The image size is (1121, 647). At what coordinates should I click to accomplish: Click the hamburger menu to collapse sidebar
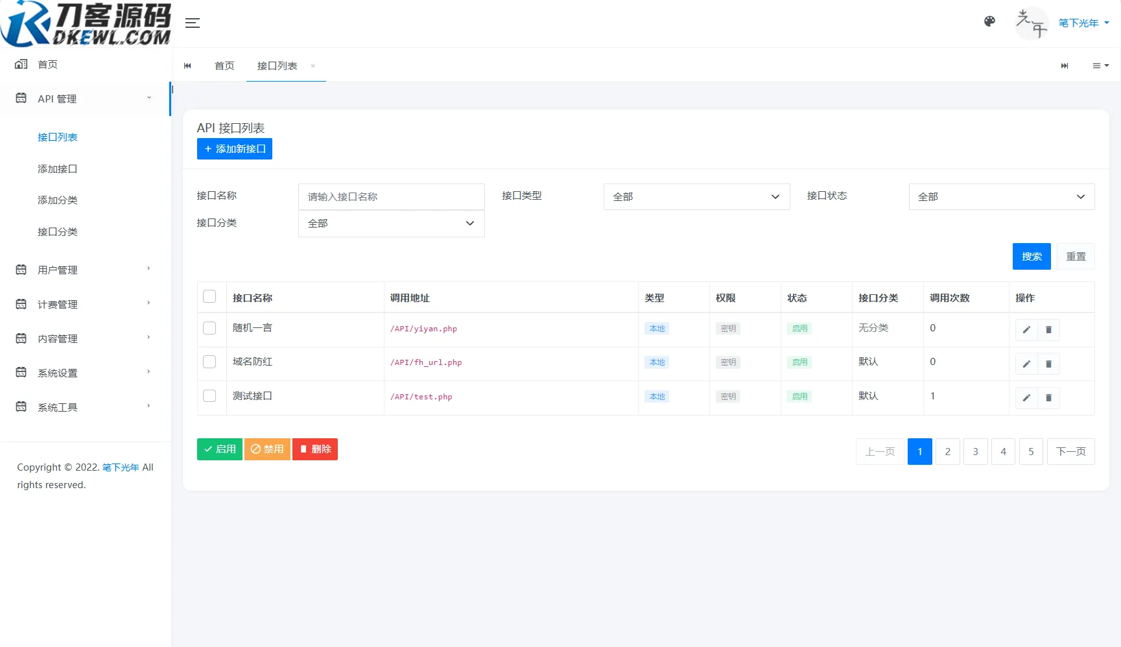click(192, 23)
